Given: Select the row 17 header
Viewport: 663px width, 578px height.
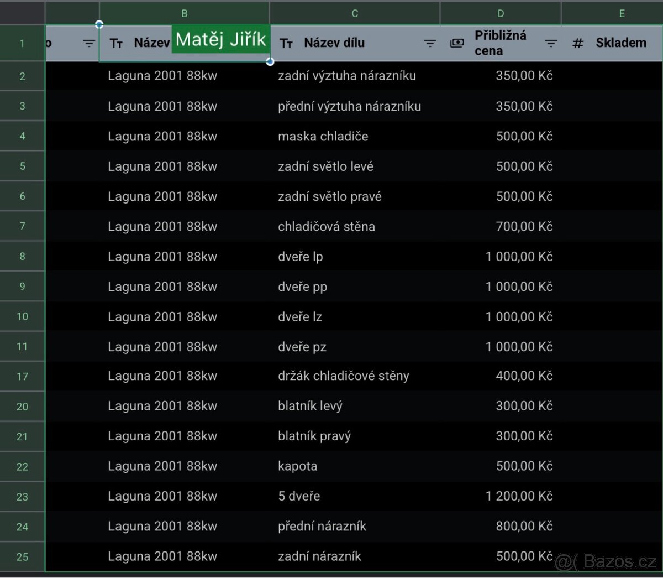Looking at the screenshot, I should tap(22, 377).
